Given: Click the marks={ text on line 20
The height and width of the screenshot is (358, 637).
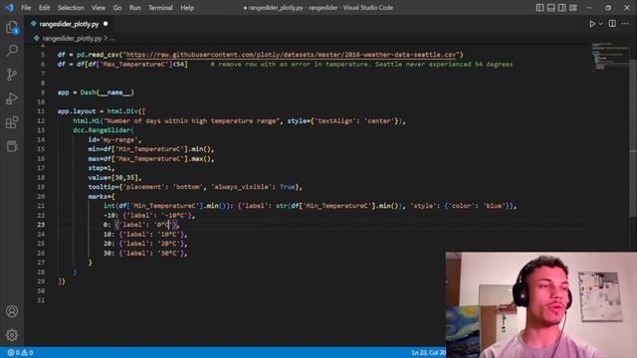Looking at the screenshot, I should pyautogui.click(x=102, y=197).
